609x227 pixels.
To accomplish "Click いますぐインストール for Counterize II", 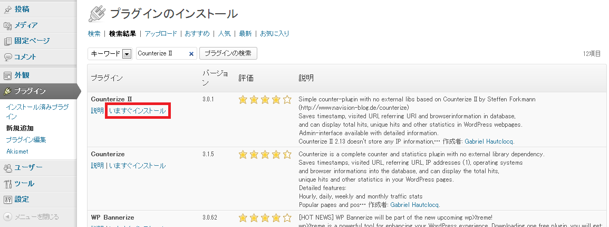I will [x=137, y=111].
